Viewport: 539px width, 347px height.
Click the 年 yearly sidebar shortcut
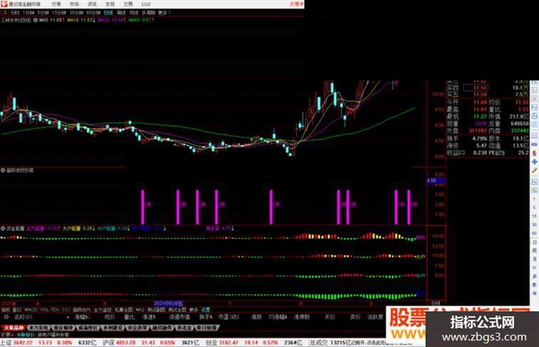pyautogui.click(x=534, y=293)
